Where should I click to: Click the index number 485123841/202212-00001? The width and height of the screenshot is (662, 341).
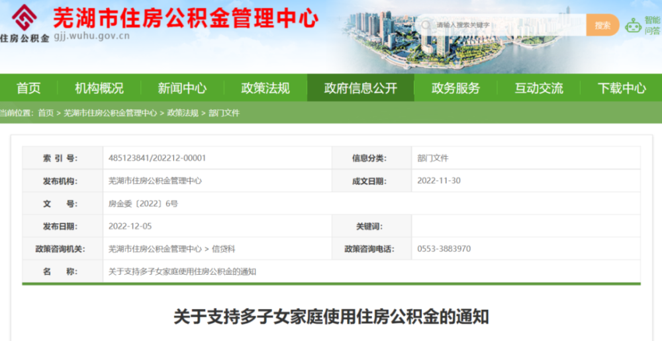pyautogui.click(x=157, y=158)
